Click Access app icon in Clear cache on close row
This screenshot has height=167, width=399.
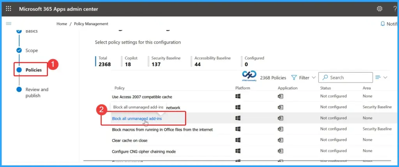coord(281,140)
